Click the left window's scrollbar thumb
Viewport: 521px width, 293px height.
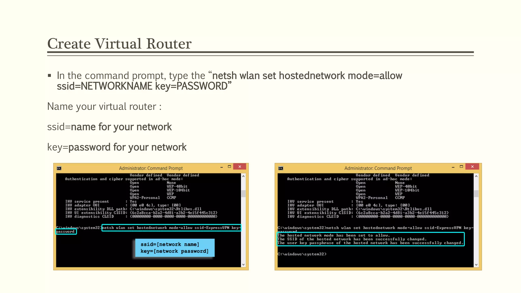pos(243,194)
